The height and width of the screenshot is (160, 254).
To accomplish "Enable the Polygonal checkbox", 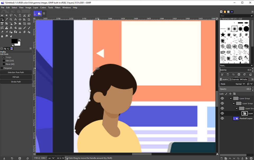I will click(2, 68).
